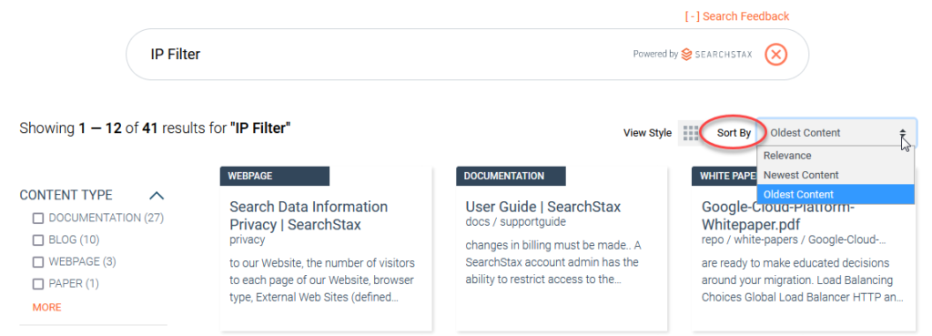This screenshot has width=932, height=336.
Task: Click the SearchStax logo
Action: click(717, 54)
